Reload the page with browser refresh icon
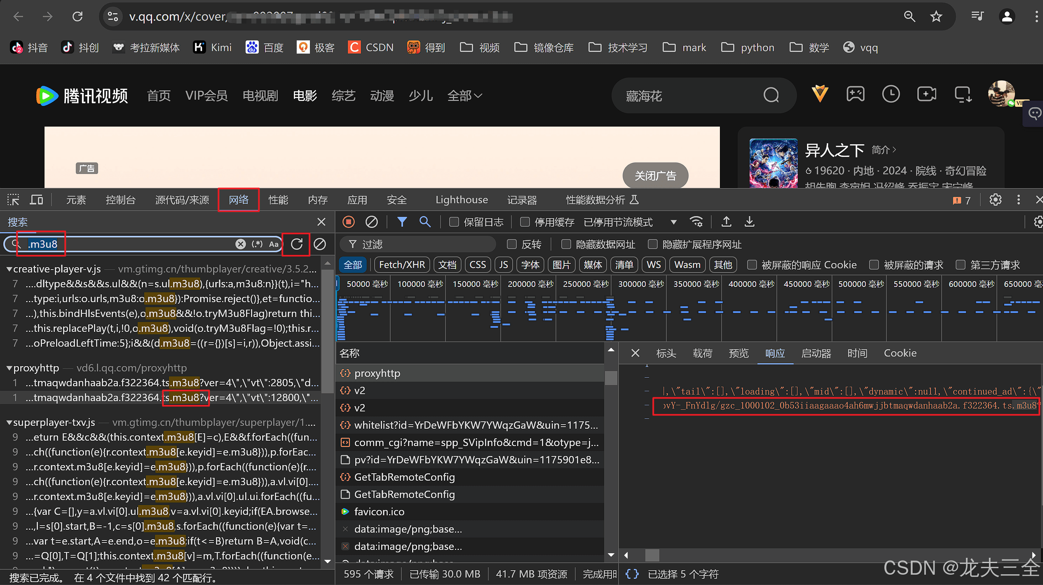 [77, 16]
